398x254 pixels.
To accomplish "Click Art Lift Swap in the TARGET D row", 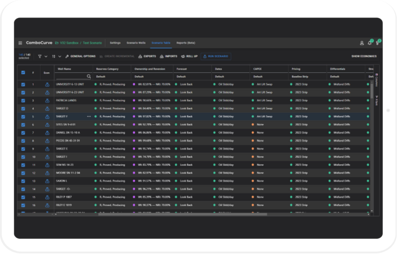I will pos(264,109).
